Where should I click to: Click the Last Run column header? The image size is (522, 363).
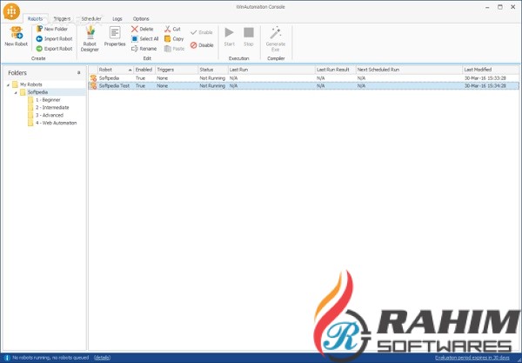(x=271, y=70)
